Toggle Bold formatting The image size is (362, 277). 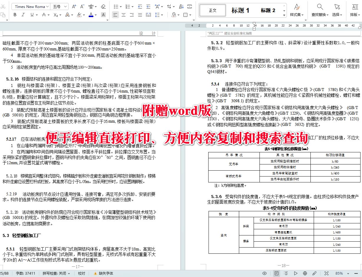15,14
